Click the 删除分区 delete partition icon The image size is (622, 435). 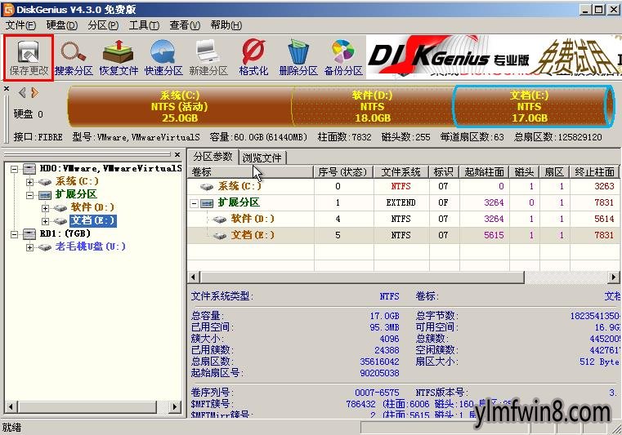pos(298,58)
